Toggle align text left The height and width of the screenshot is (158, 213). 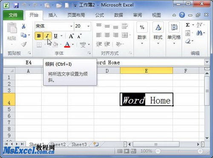tap(99, 35)
